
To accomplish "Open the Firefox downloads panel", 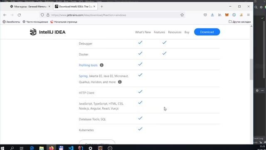I will pyautogui.click(x=212, y=15).
